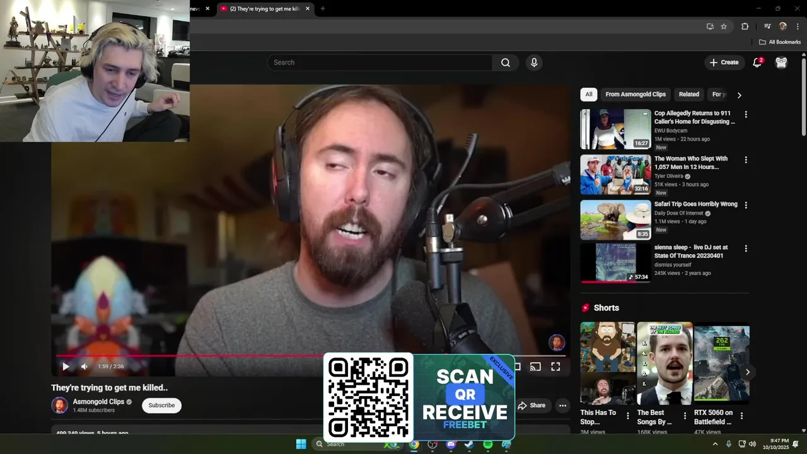Show more Shorts with the next arrow
This screenshot has width=807, height=454.
click(x=748, y=372)
